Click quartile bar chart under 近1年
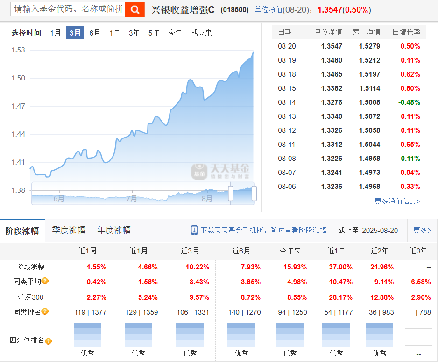 tap(336, 334)
